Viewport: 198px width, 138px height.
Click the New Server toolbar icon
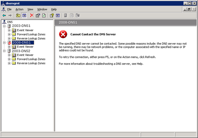[x=66, y=15]
